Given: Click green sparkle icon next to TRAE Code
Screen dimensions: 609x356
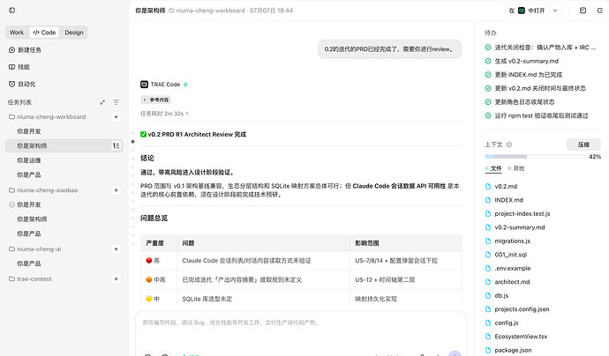Looking at the screenshot, I should [x=185, y=84].
